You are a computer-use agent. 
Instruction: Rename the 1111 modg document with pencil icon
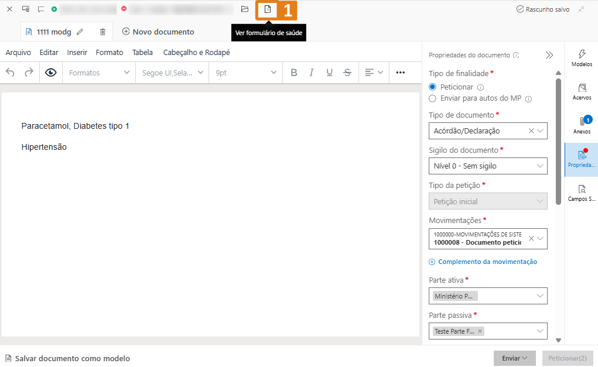(80, 32)
